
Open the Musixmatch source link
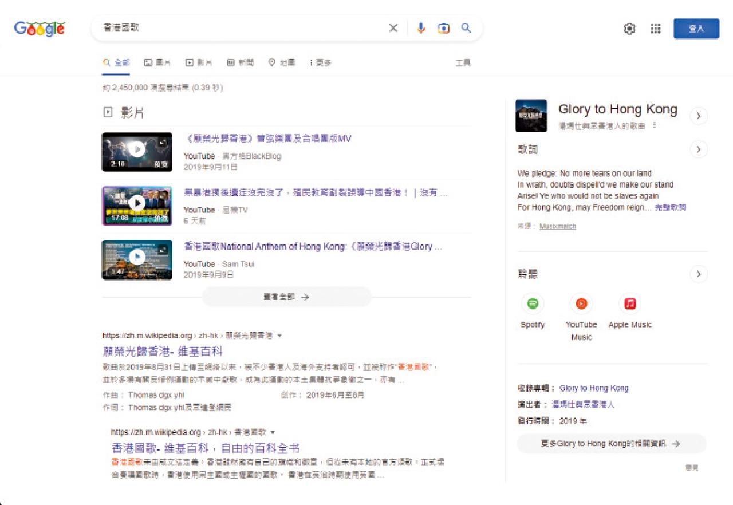click(557, 227)
